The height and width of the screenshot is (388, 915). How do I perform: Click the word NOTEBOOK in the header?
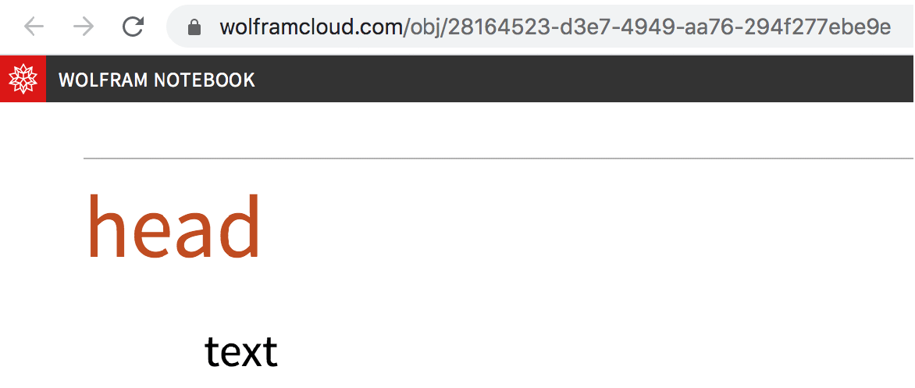click(x=205, y=80)
